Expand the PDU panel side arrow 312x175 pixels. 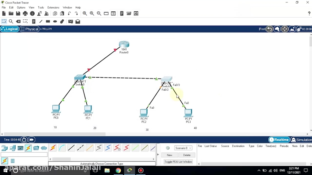pos(158,155)
